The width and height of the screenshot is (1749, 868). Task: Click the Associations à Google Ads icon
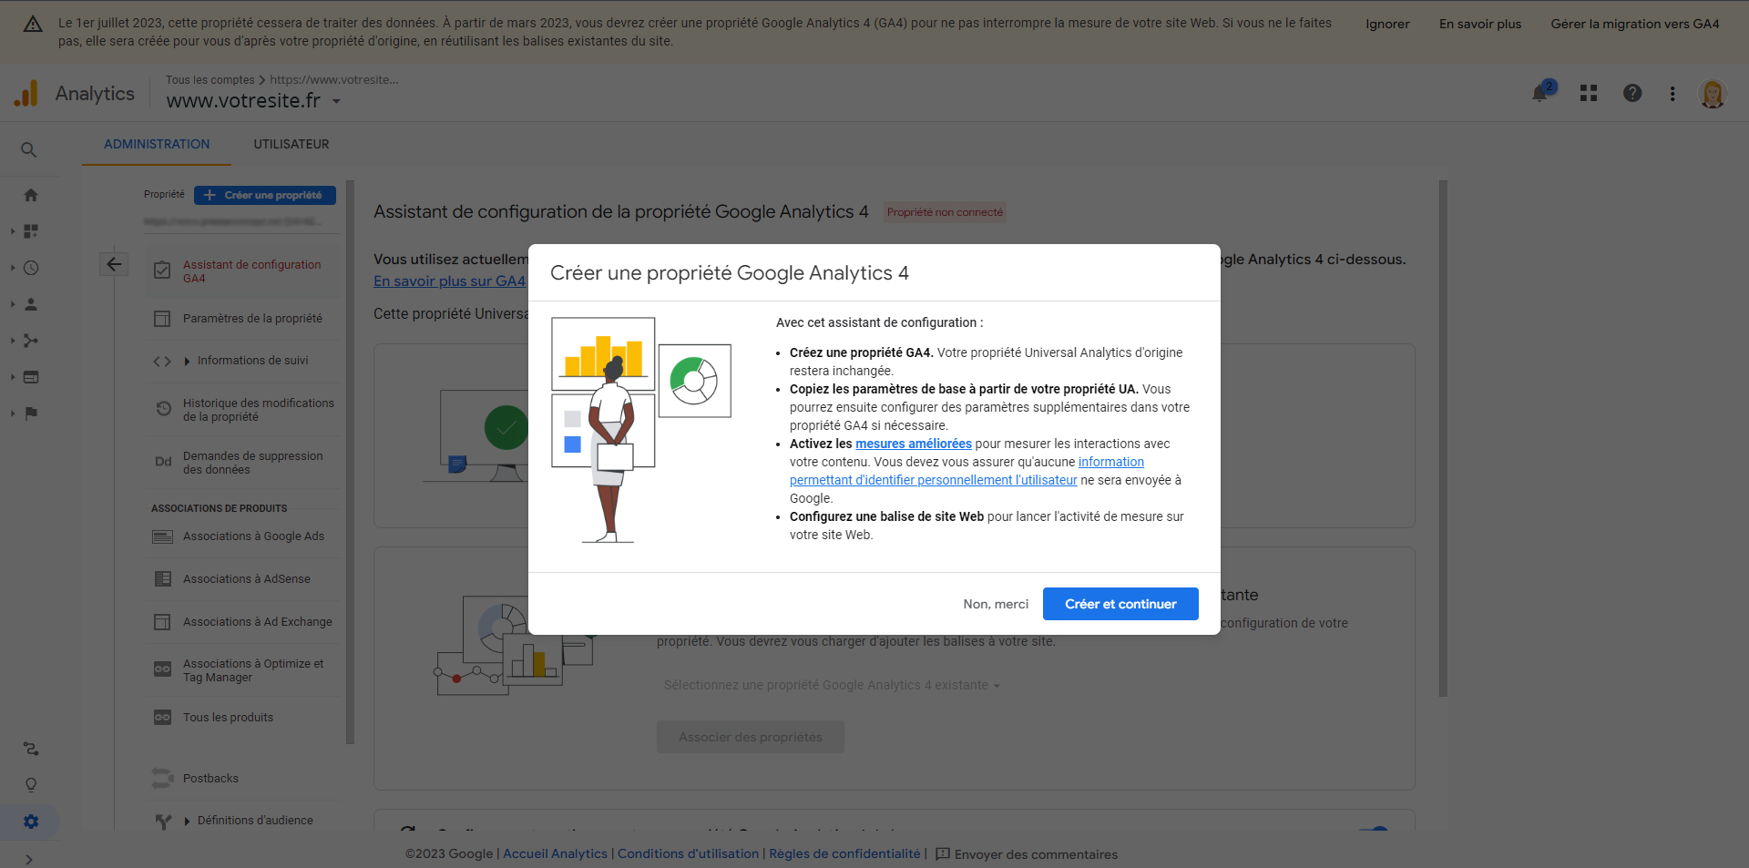(162, 536)
